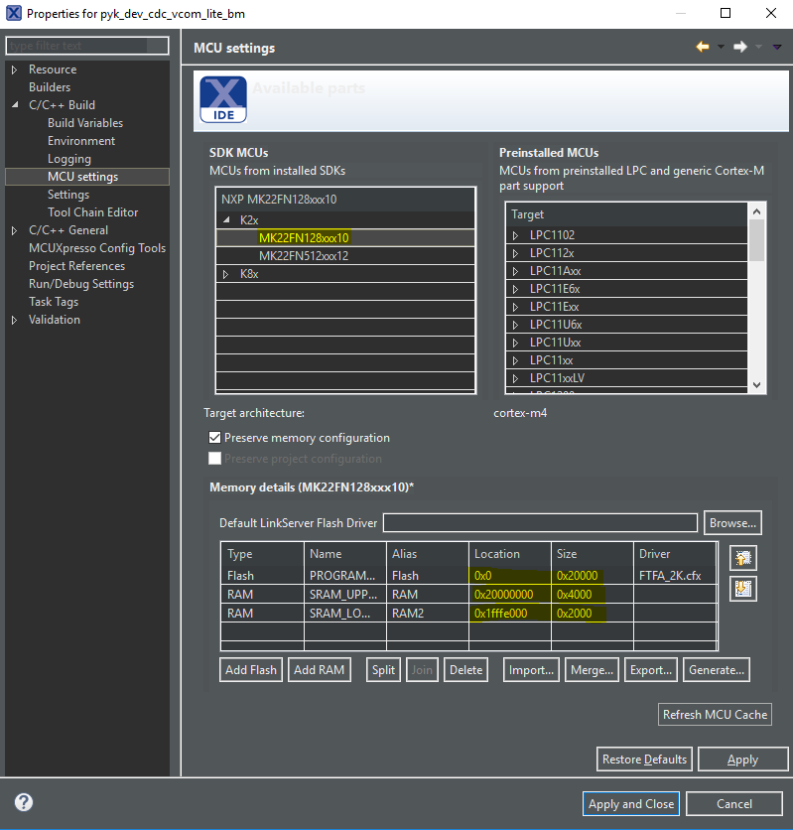Click Apply and Close button
This screenshot has width=793, height=830.
631,803
